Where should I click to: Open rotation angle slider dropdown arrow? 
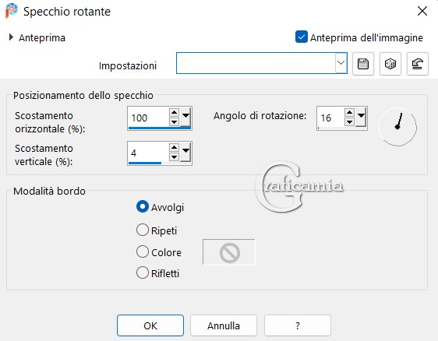pos(361,118)
